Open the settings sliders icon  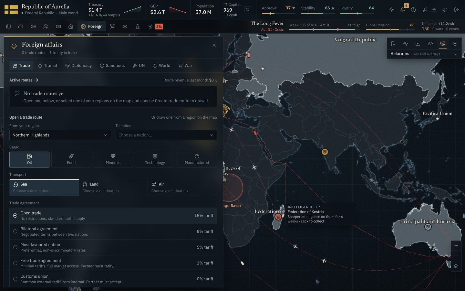[x=434, y=10]
